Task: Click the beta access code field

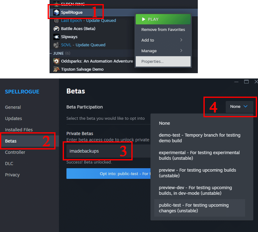Action: tap(108, 151)
